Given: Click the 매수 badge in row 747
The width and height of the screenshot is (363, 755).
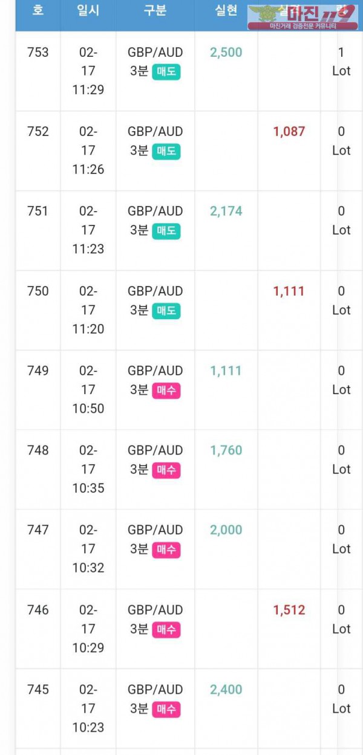Looking at the screenshot, I should (x=166, y=550).
